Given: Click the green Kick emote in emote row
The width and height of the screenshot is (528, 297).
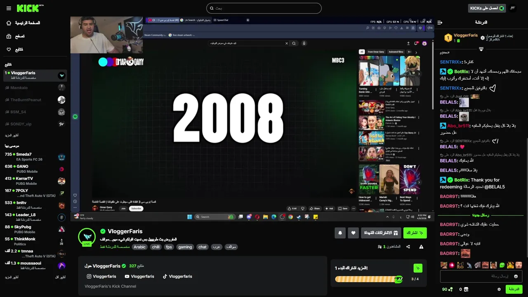Looking at the screenshot, I should click(502, 265).
